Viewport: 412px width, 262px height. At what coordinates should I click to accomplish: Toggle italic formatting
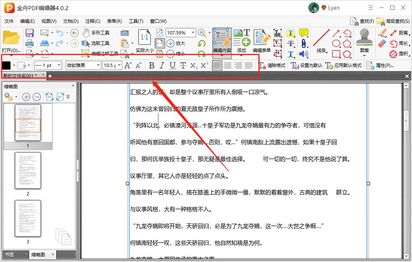tap(161, 65)
